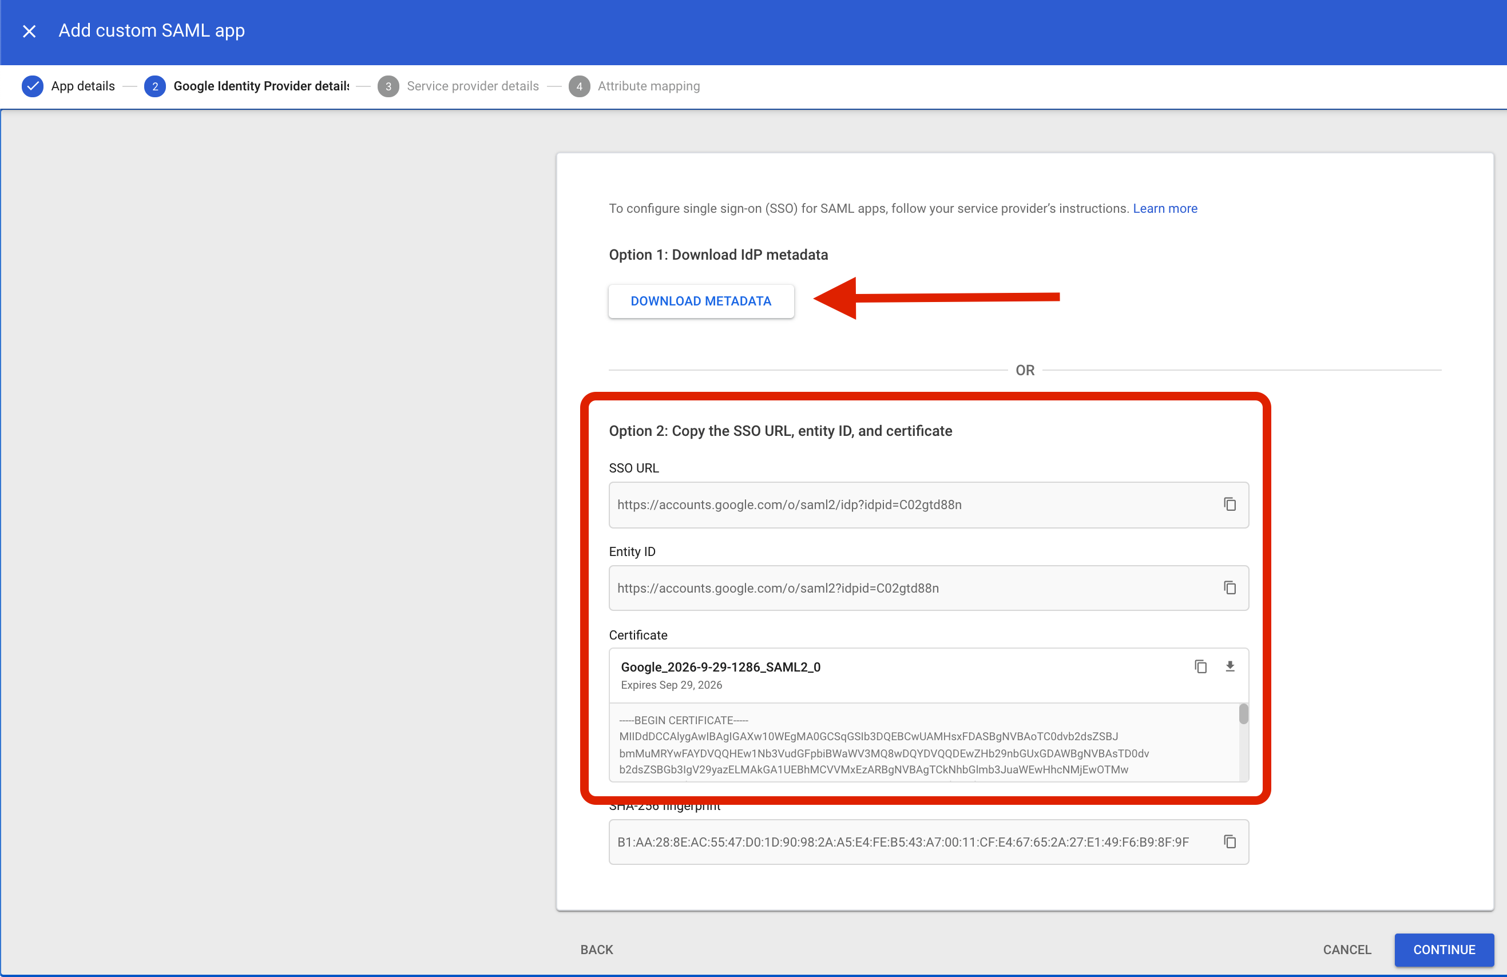The height and width of the screenshot is (977, 1507).
Task: Copy the Entity ID using its copy icon
Action: 1230,587
